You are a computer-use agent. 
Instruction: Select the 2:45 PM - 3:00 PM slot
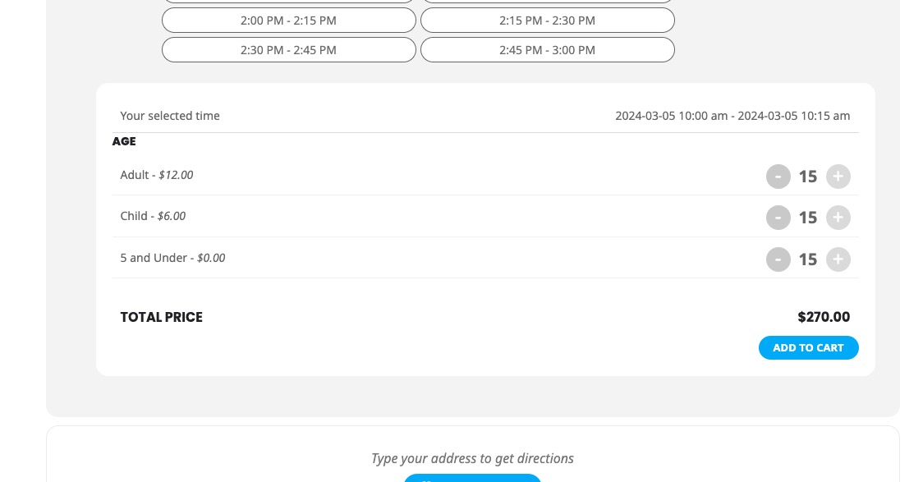point(548,50)
